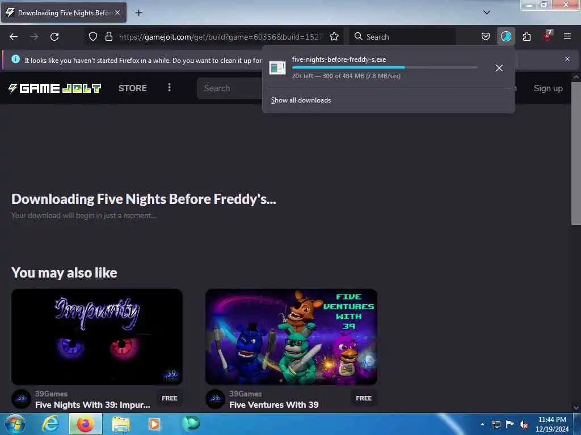Open the Action Center flag icon
The height and width of the screenshot is (435, 581).
click(510, 424)
